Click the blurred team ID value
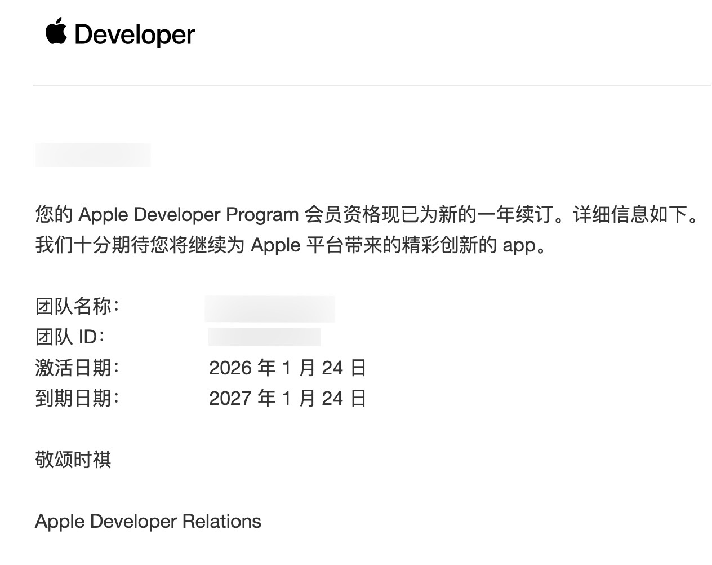The width and height of the screenshot is (712, 565). (x=264, y=337)
